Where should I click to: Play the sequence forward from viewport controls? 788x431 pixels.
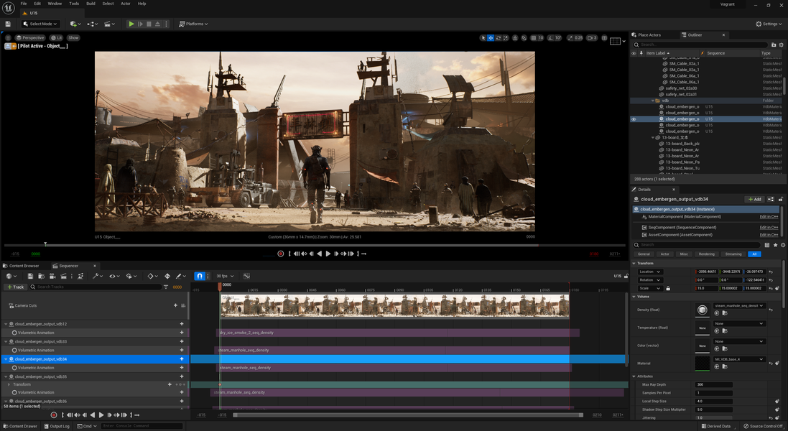click(328, 254)
